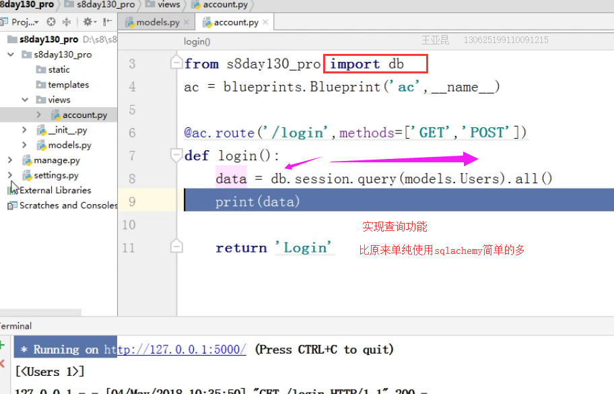Close the account.py tab
Screen dimensions: 614x394
(x=265, y=22)
